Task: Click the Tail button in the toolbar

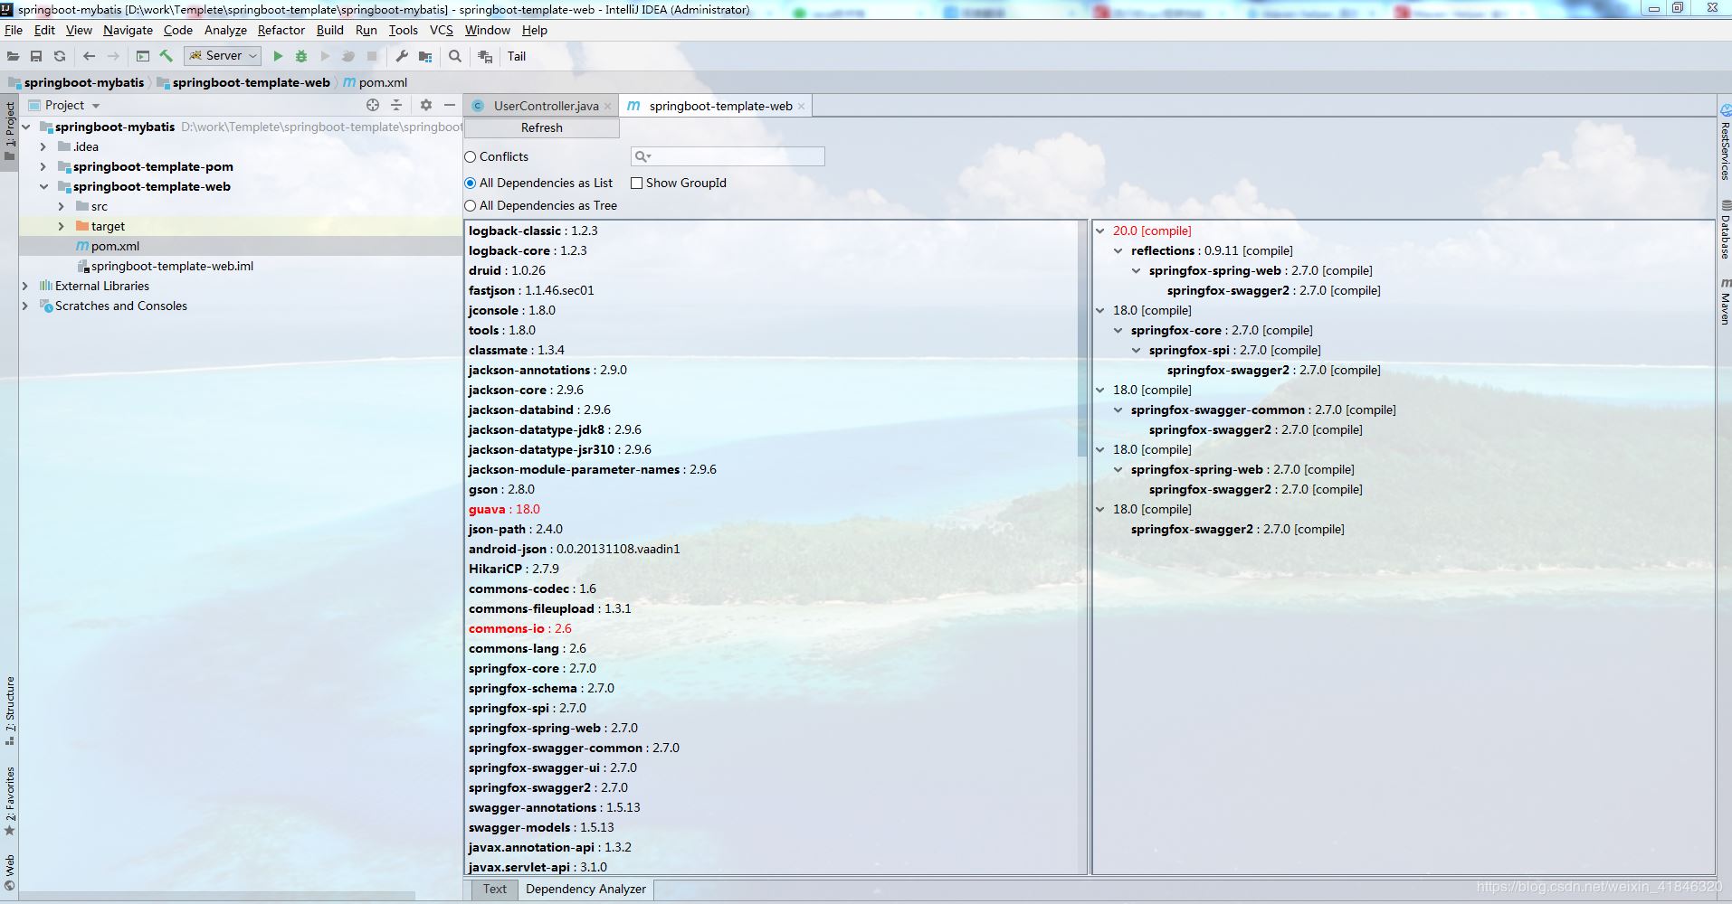Action: (517, 56)
